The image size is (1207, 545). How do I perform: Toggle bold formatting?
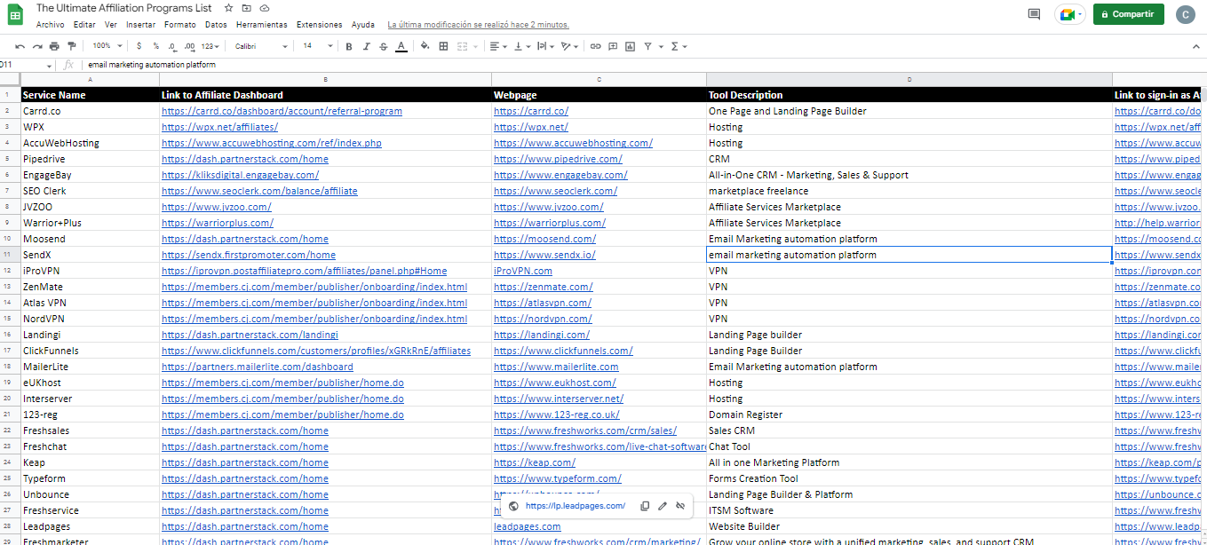[x=349, y=46]
